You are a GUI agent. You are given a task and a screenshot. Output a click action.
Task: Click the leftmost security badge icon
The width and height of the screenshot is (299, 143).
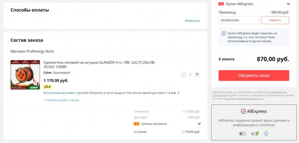(x=242, y=134)
